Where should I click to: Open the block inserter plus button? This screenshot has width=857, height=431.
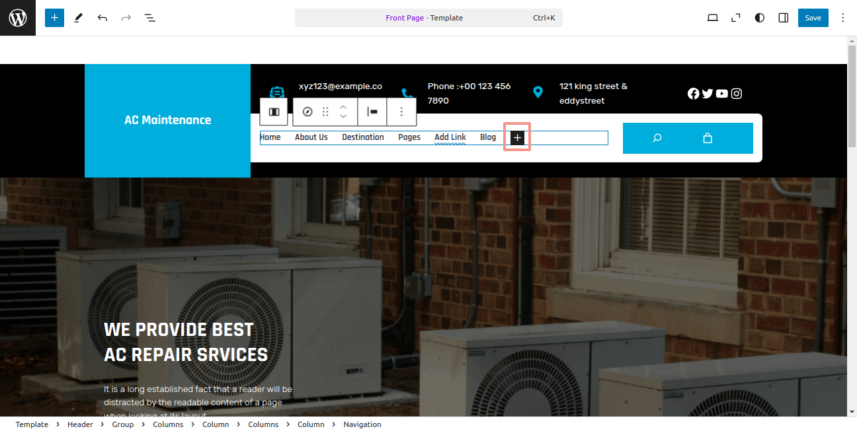(54, 18)
